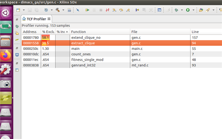Toggle Instruction Stepping Mode icon

137,10
